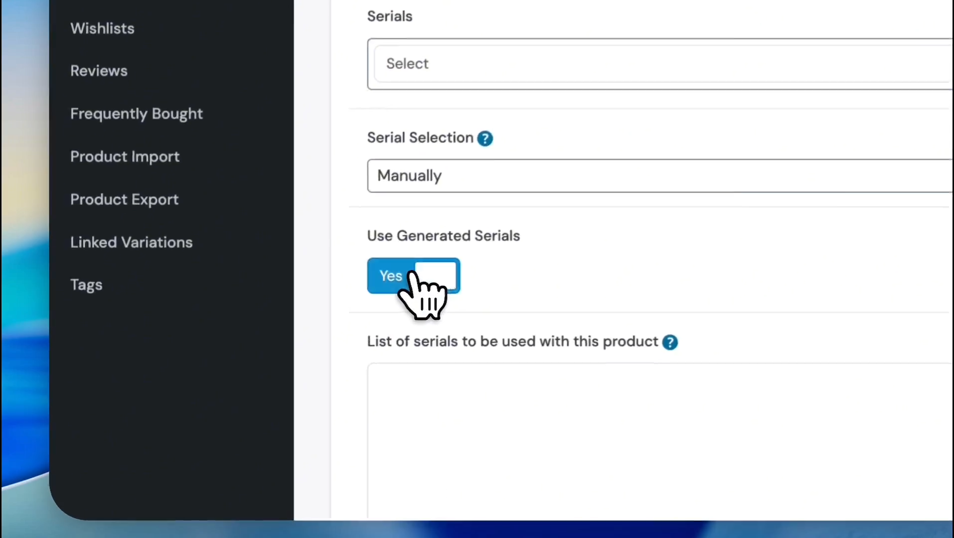This screenshot has height=538, width=954.
Task: Click help icon beside List of serials label
Action: (x=669, y=342)
